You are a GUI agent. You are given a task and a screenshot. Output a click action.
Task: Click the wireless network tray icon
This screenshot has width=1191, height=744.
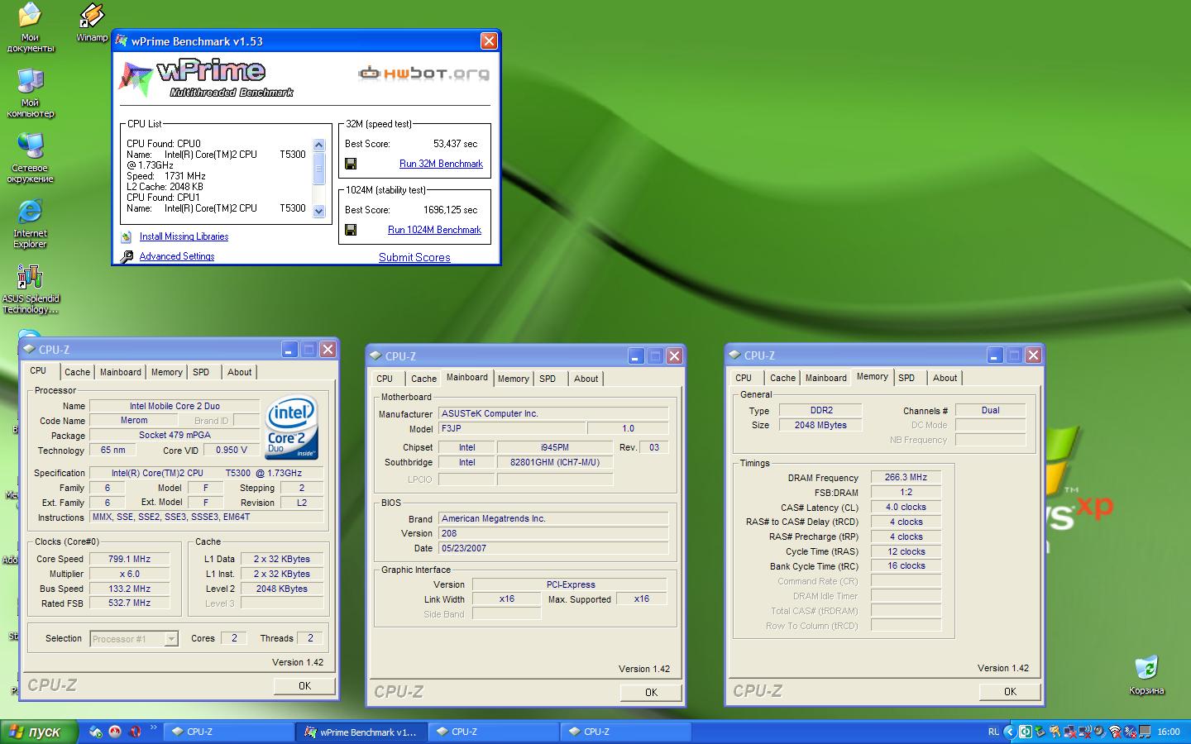pos(1115,732)
